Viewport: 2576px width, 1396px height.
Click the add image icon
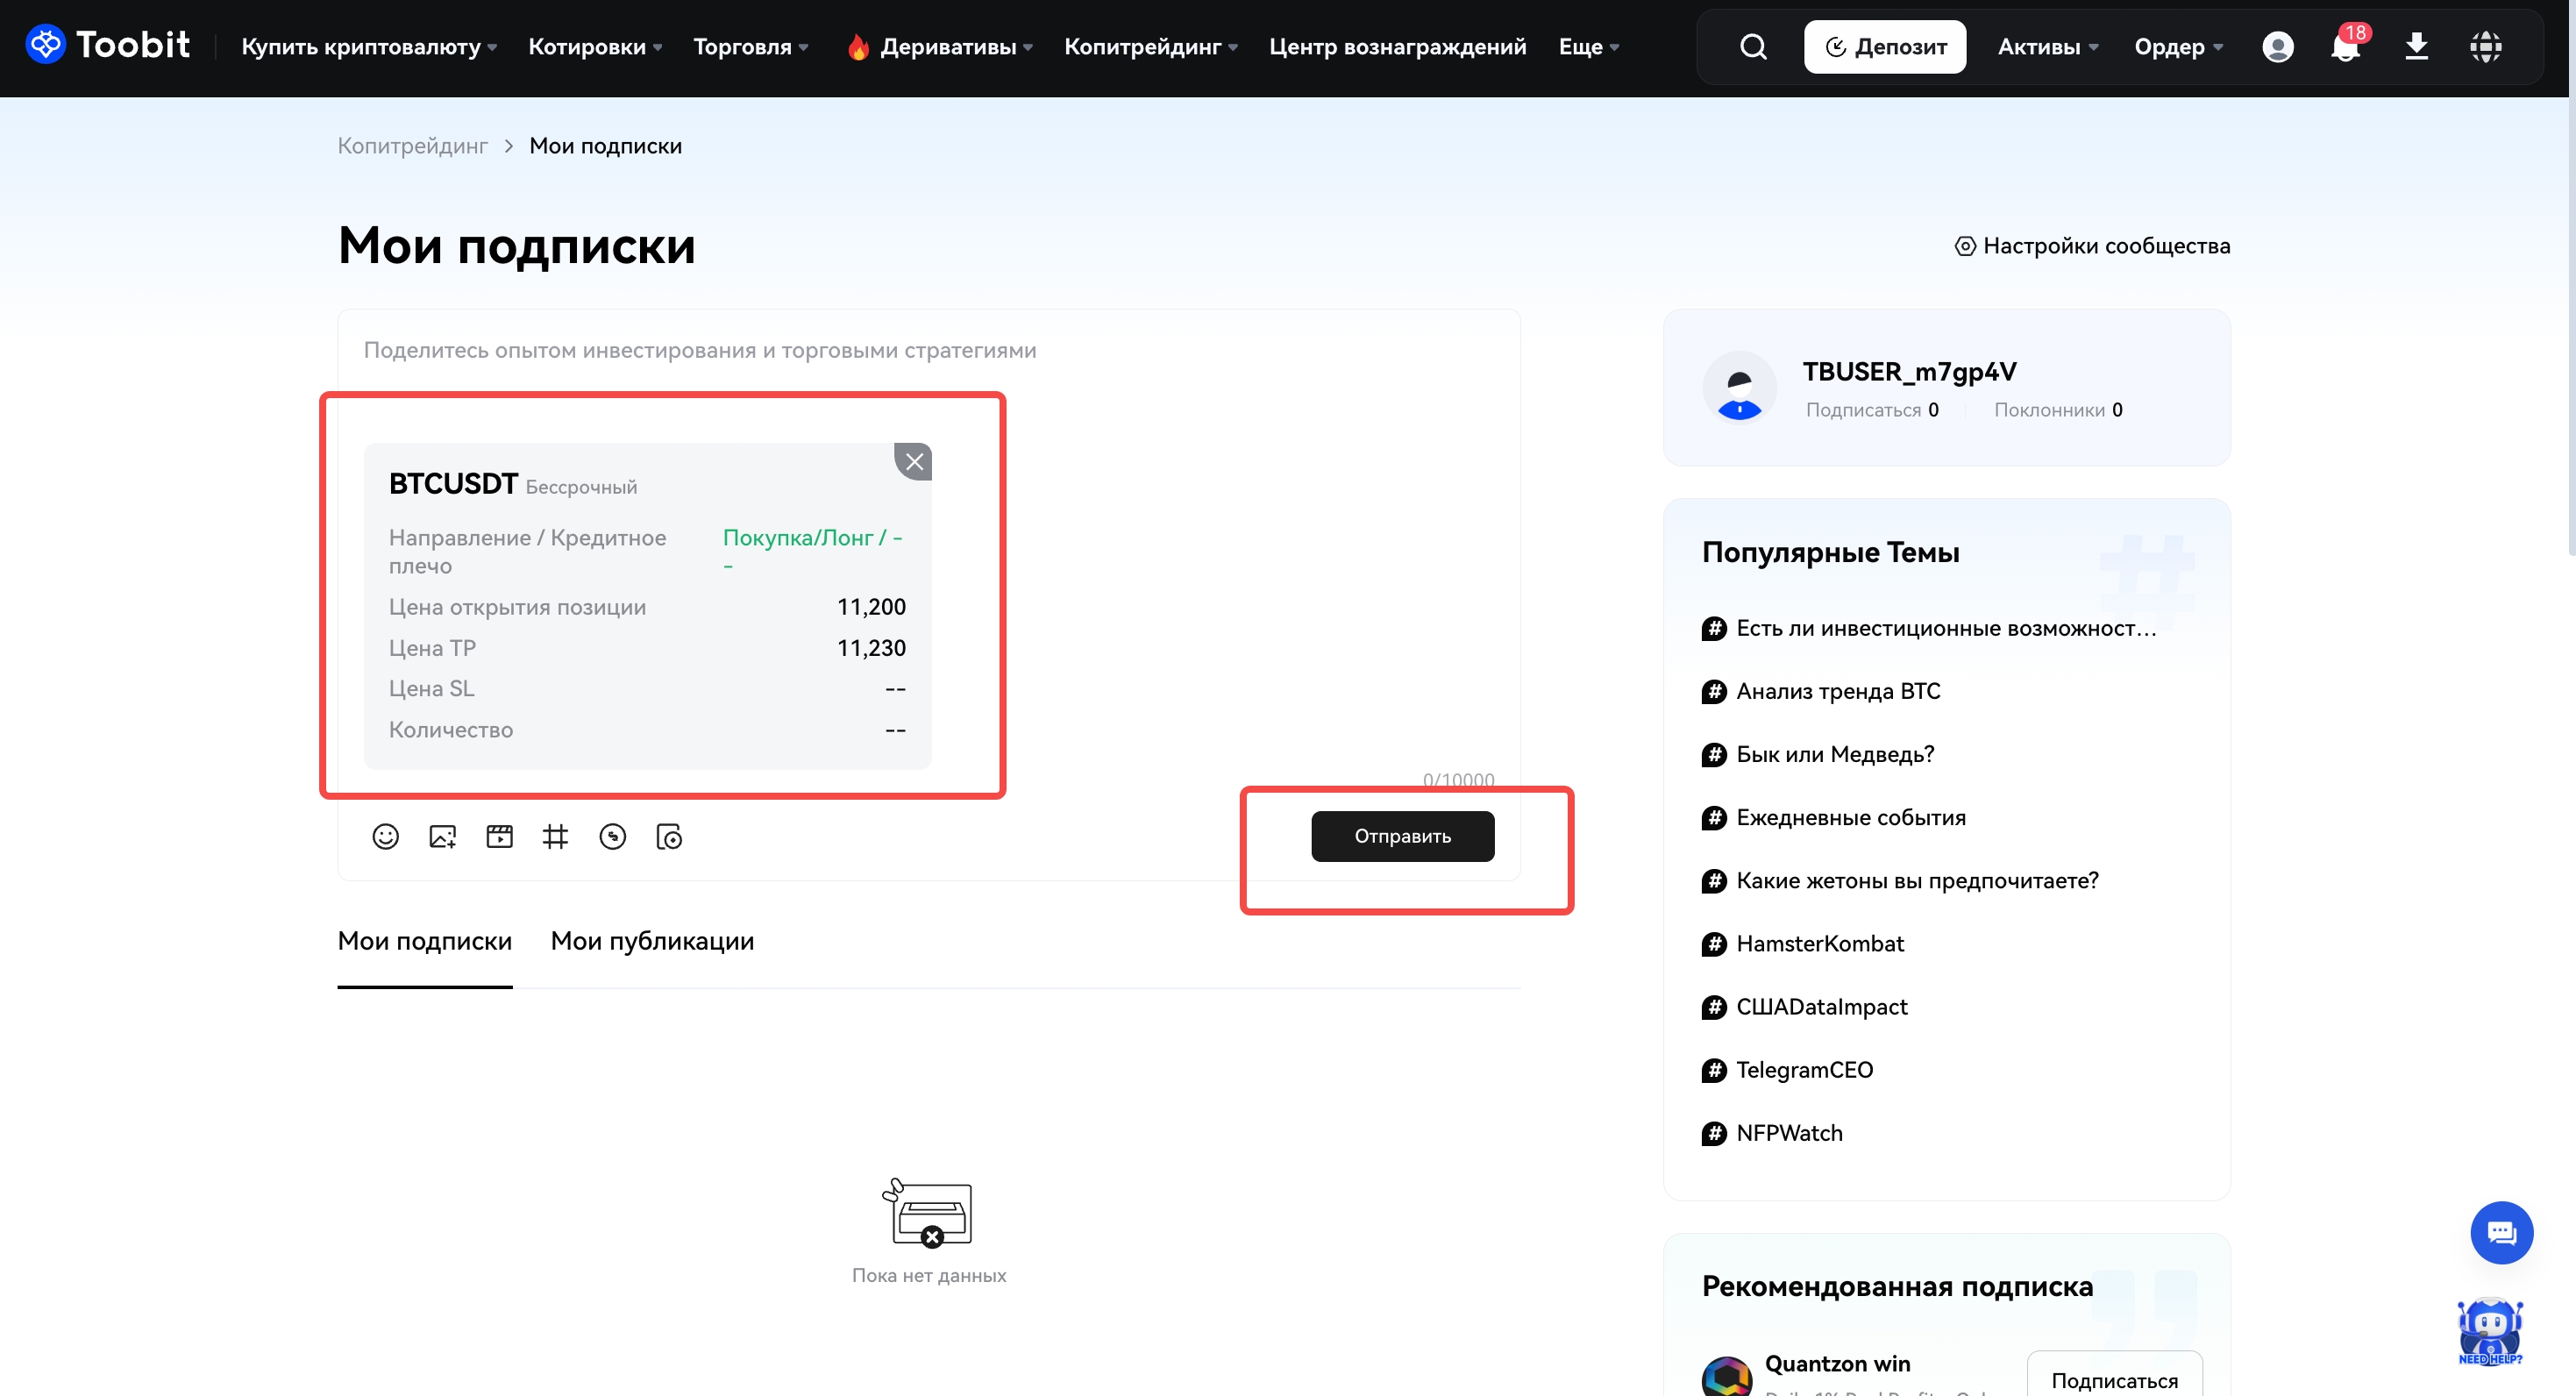(442, 836)
